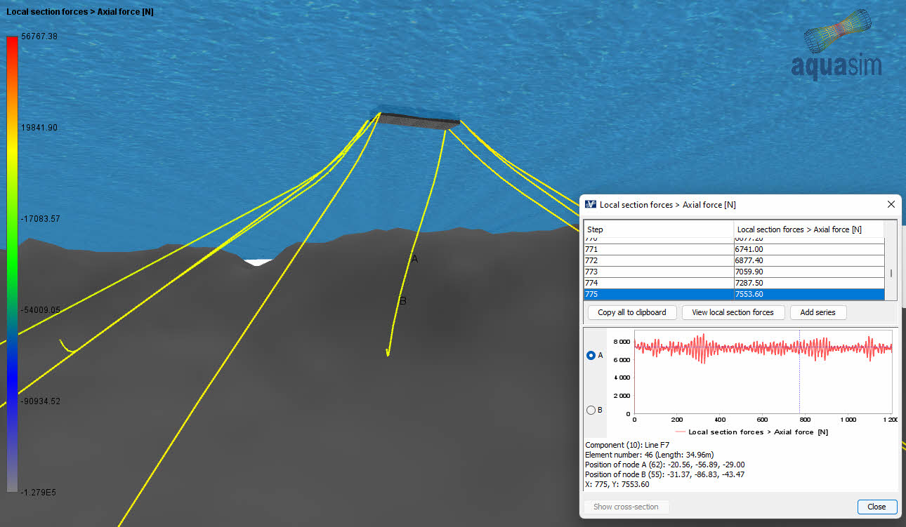The height and width of the screenshot is (527, 906).
Task: Click the legend value -54009.05
Action: pos(40,309)
